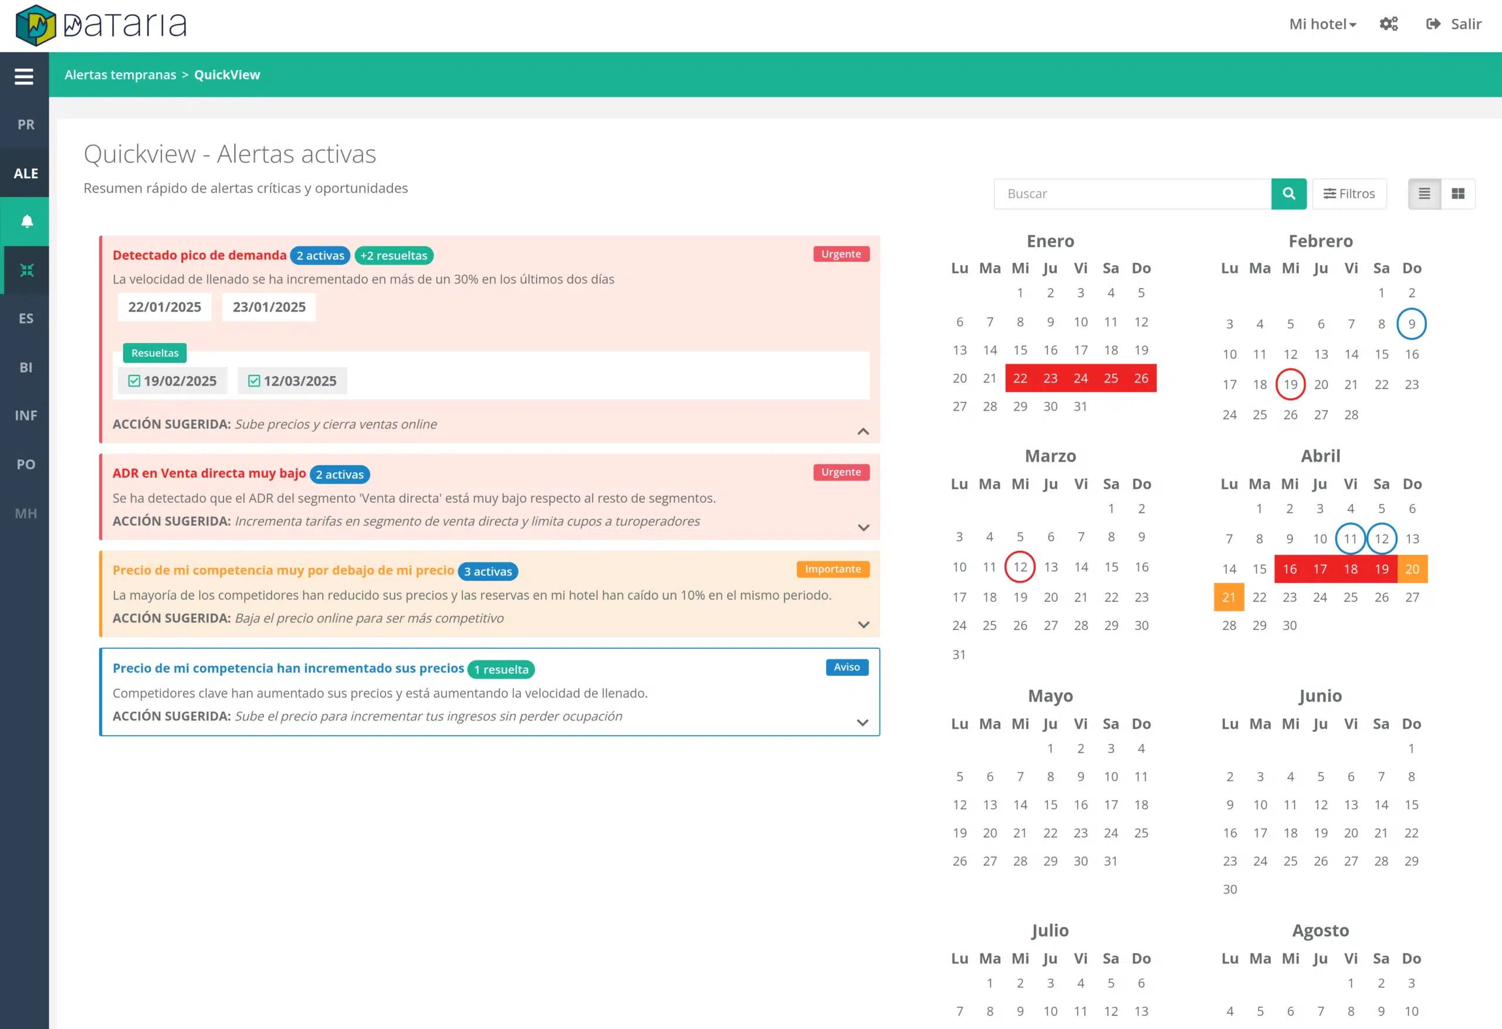
Task: Switch to grid view layout icon
Action: (x=1457, y=194)
